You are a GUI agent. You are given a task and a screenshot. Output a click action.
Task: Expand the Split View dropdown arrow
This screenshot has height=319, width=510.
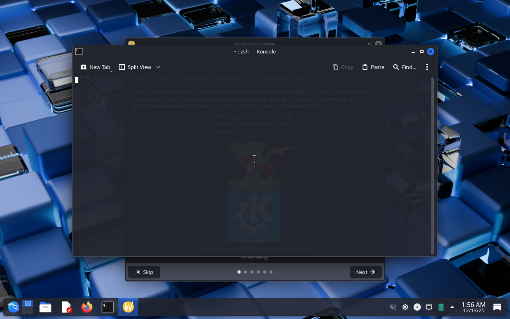158,67
